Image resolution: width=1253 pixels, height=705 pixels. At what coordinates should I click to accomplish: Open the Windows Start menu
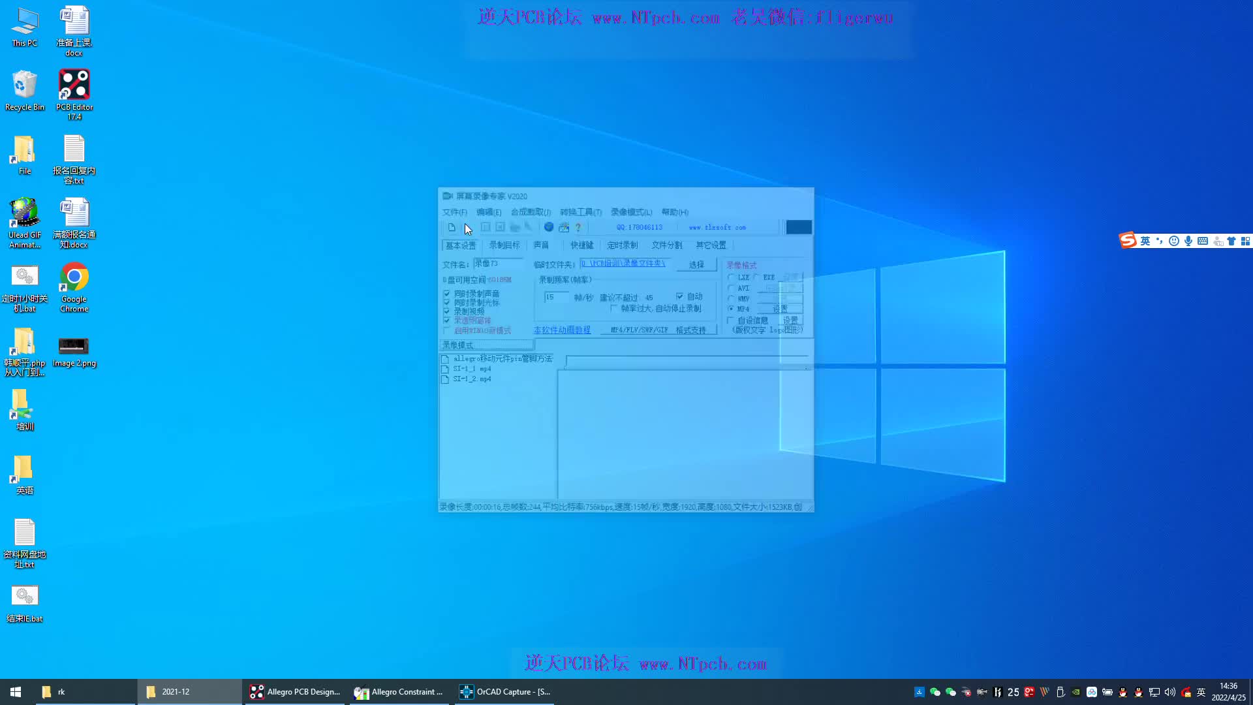16,692
